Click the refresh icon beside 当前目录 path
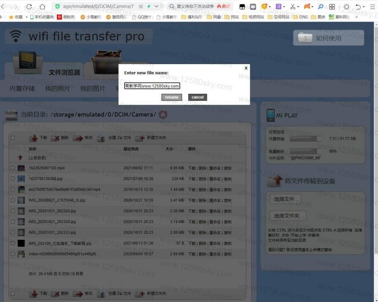The height and width of the screenshot is (302, 378). 163,115
